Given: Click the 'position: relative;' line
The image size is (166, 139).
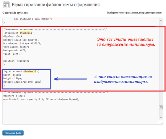Looking at the screenshot, I should [x=16, y=61].
